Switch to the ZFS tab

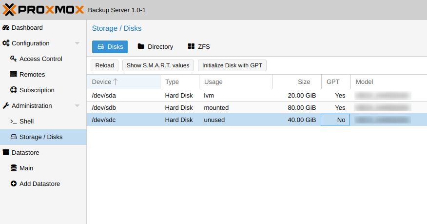[198, 47]
